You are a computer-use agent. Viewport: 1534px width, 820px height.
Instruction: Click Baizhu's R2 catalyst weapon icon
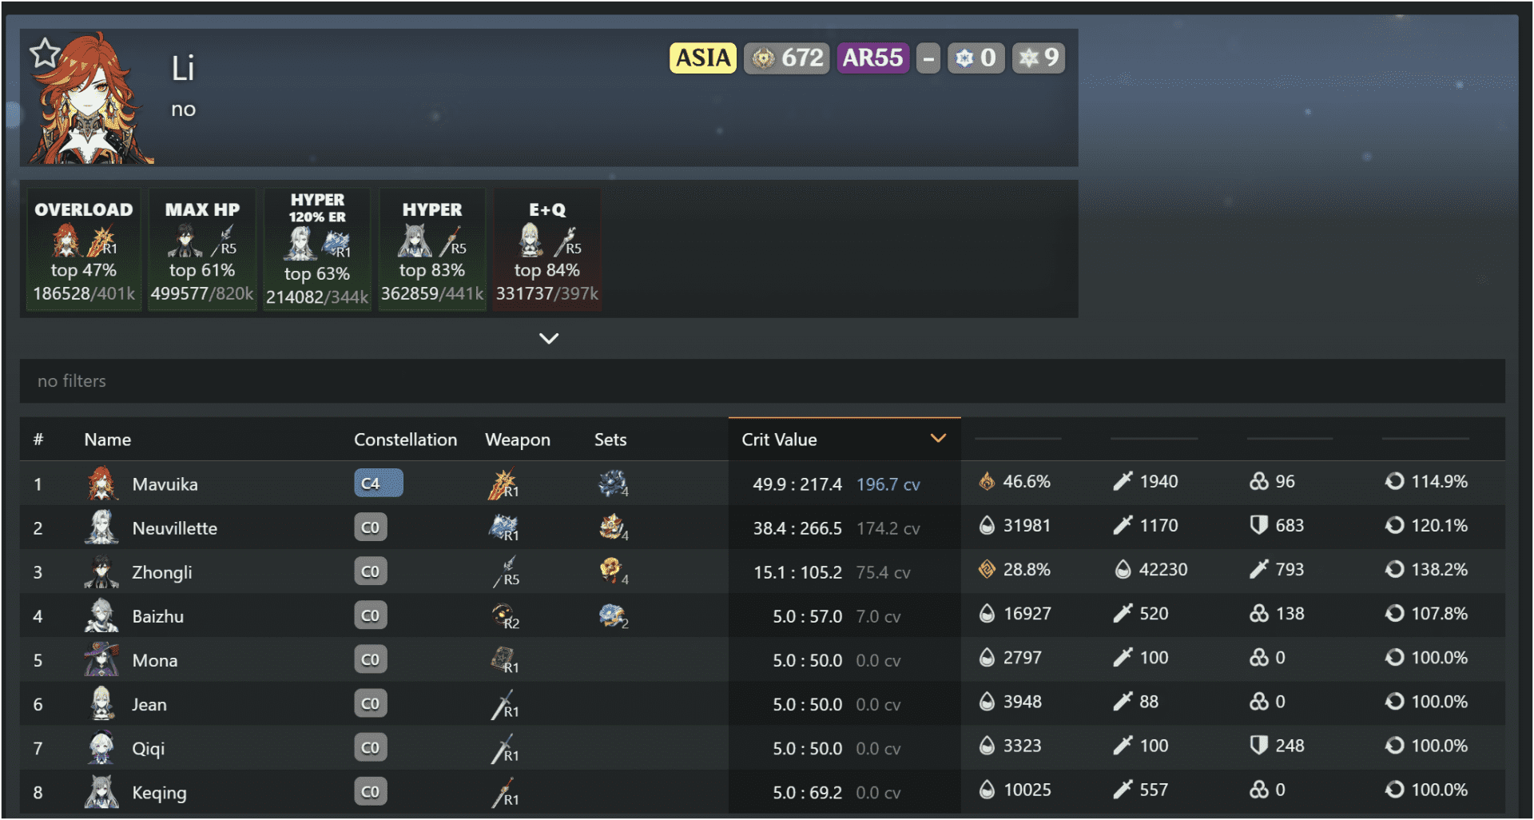pyautogui.click(x=505, y=616)
